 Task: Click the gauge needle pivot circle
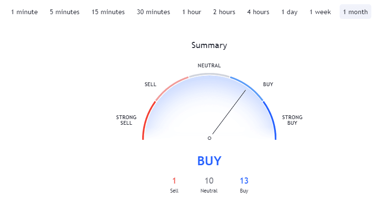209,138
